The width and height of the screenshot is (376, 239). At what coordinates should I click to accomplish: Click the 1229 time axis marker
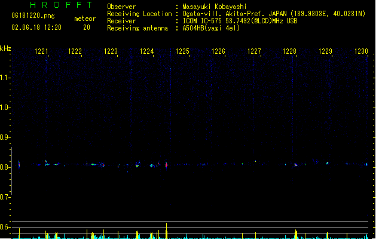[325, 51]
